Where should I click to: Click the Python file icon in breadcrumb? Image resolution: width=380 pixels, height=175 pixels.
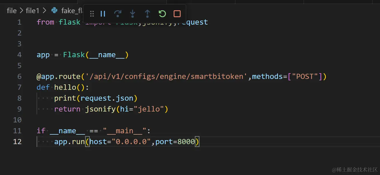pyautogui.click(x=54, y=11)
